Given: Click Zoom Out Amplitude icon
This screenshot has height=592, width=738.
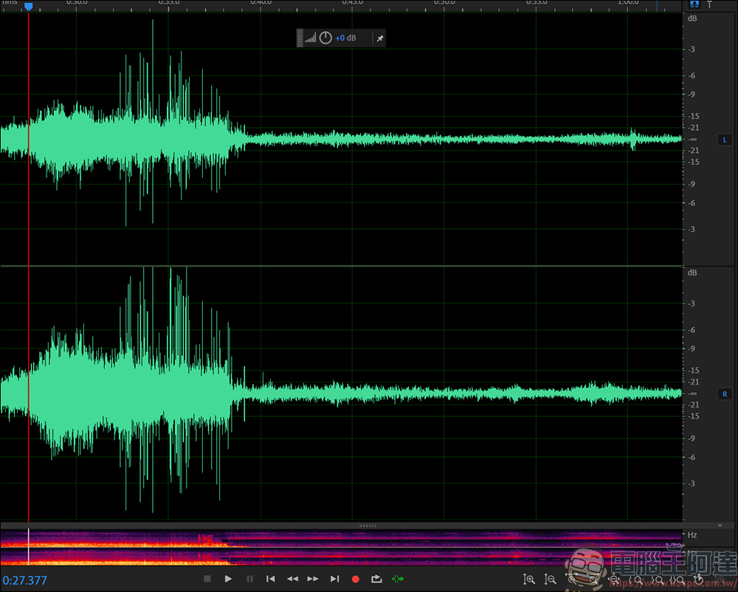Looking at the screenshot, I should [x=550, y=579].
